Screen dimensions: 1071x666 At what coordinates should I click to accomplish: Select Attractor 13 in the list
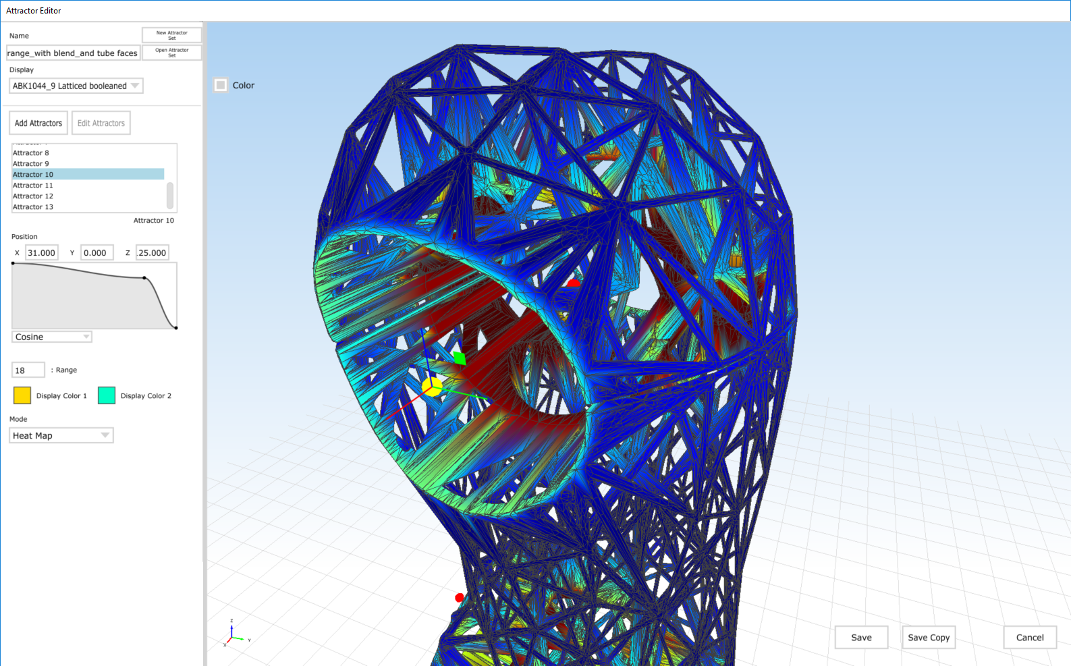tap(88, 207)
